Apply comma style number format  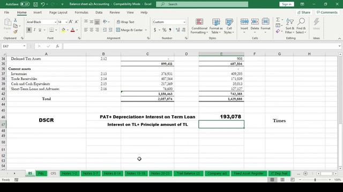[170, 30]
